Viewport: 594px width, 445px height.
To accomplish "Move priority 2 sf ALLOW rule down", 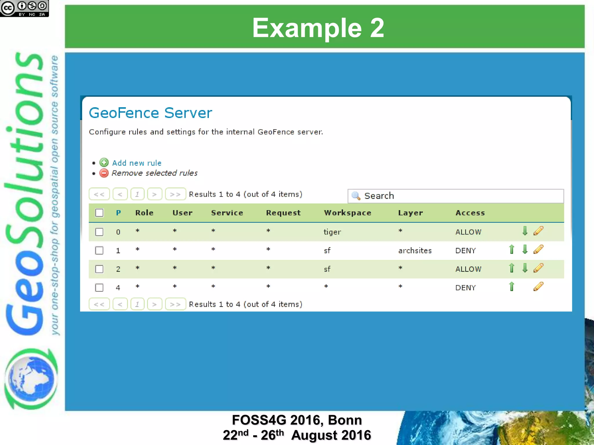I will click(525, 268).
